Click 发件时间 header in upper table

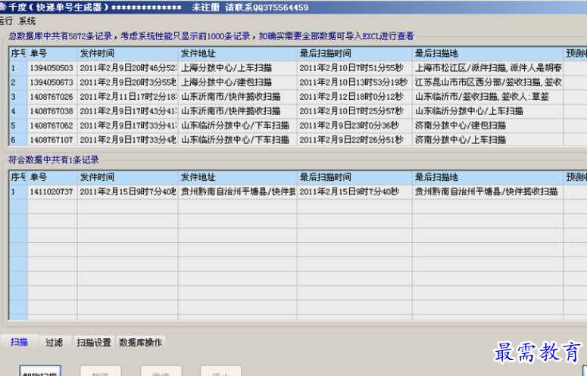click(x=128, y=54)
